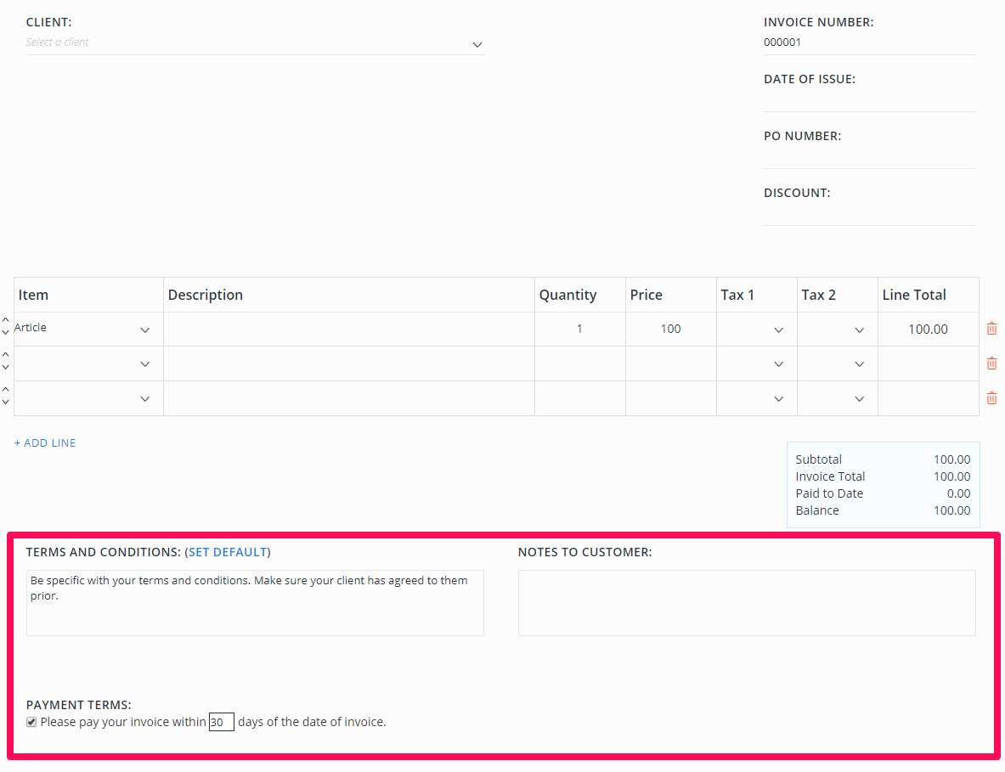
Task: Remove the third invoice line
Action: pos(991,397)
